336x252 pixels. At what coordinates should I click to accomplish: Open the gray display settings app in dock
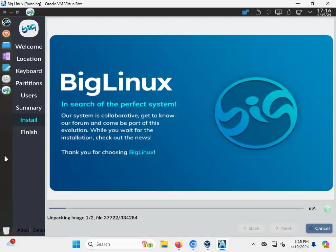6,79
